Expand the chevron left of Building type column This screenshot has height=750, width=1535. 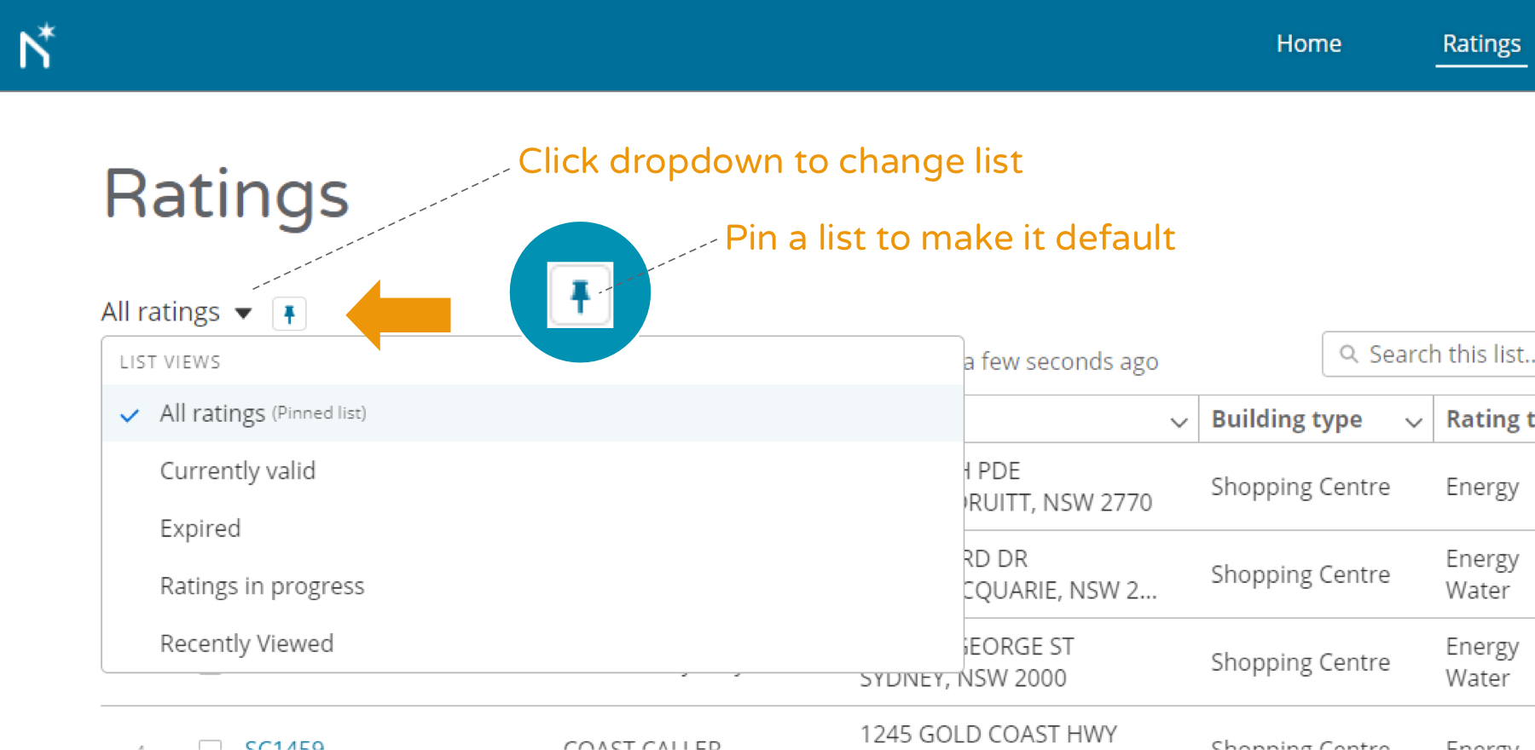[1179, 421]
